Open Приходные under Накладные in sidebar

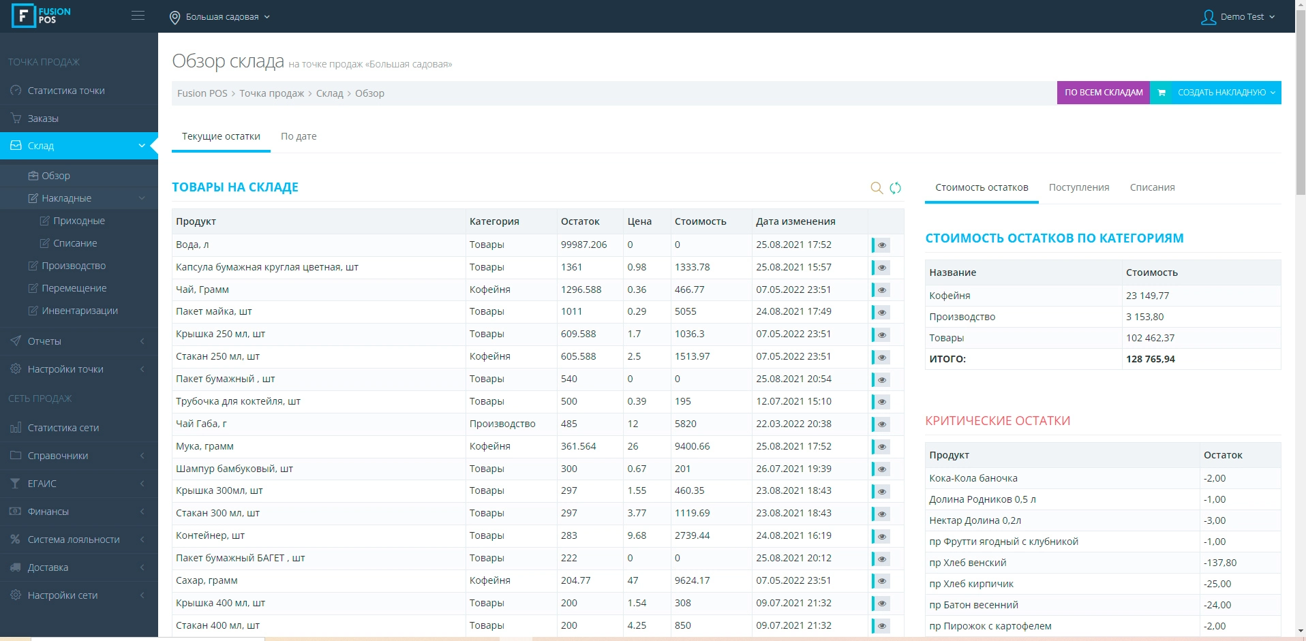[78, 221]
